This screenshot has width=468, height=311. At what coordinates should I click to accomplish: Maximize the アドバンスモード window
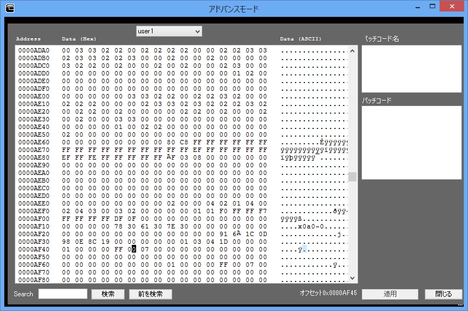click(x=432, y=7)
